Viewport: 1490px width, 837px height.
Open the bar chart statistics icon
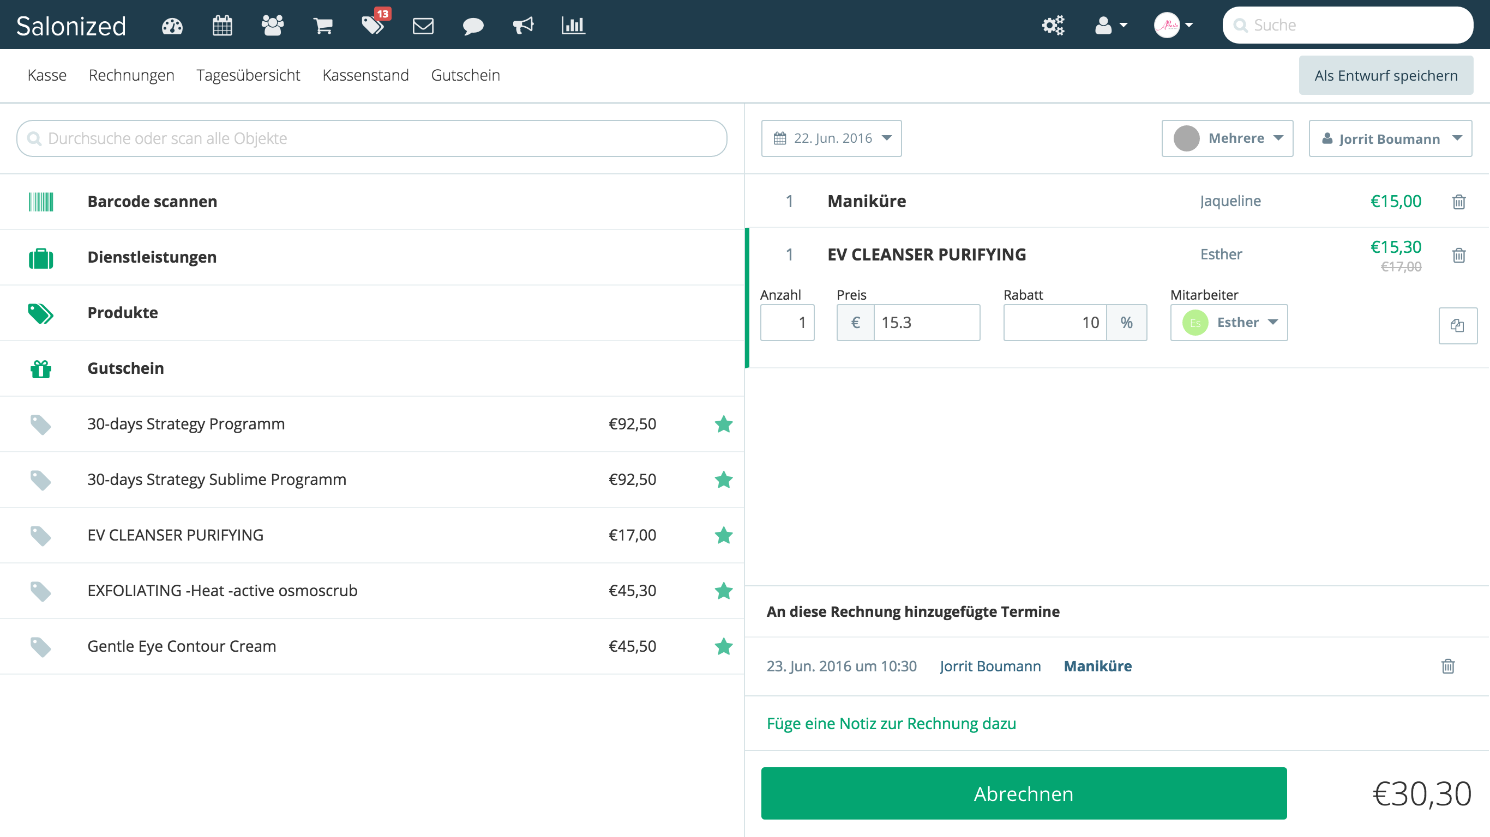point(572,25)
